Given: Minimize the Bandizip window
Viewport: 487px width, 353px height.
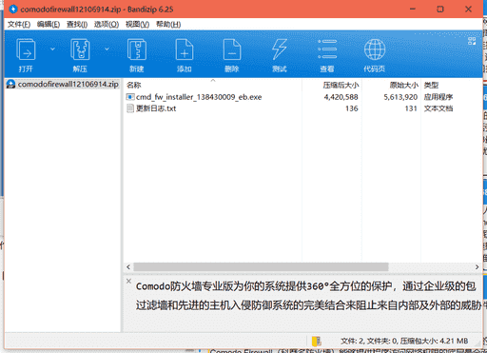Looking at the screenshot, I should point(413,9).
